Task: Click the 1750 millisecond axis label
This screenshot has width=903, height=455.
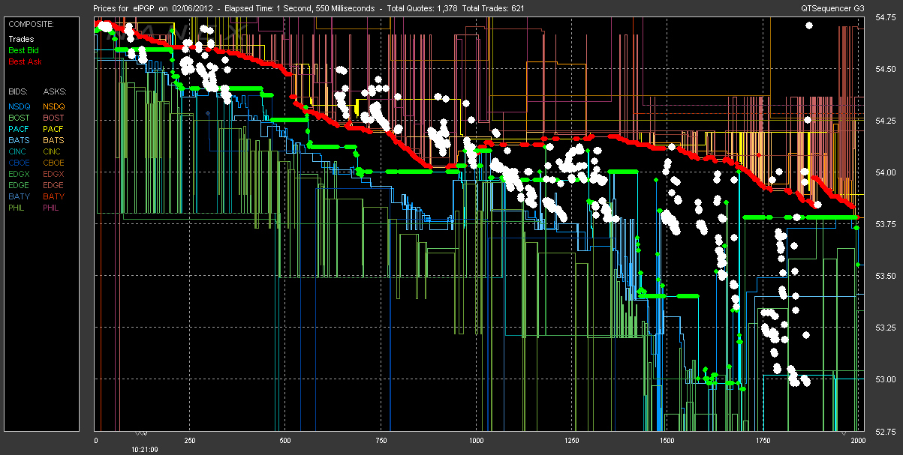Action: pos(762,442)
